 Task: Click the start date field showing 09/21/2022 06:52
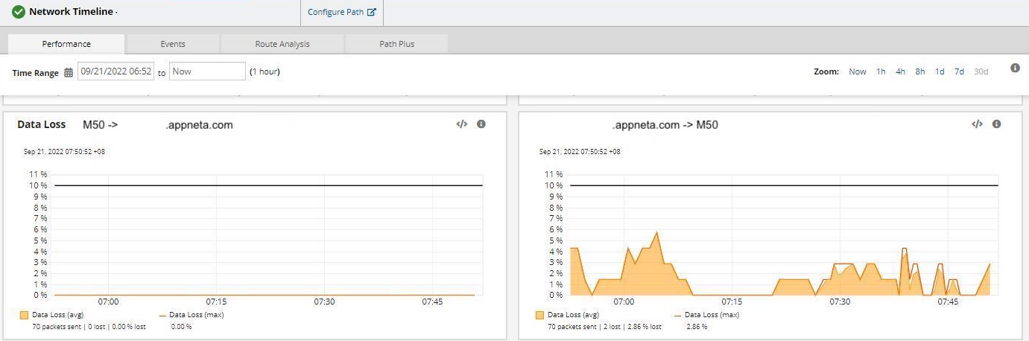(x=116, y=71)
